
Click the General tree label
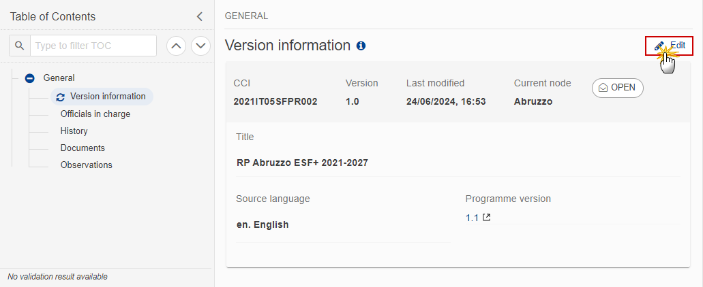coord(59,78)
